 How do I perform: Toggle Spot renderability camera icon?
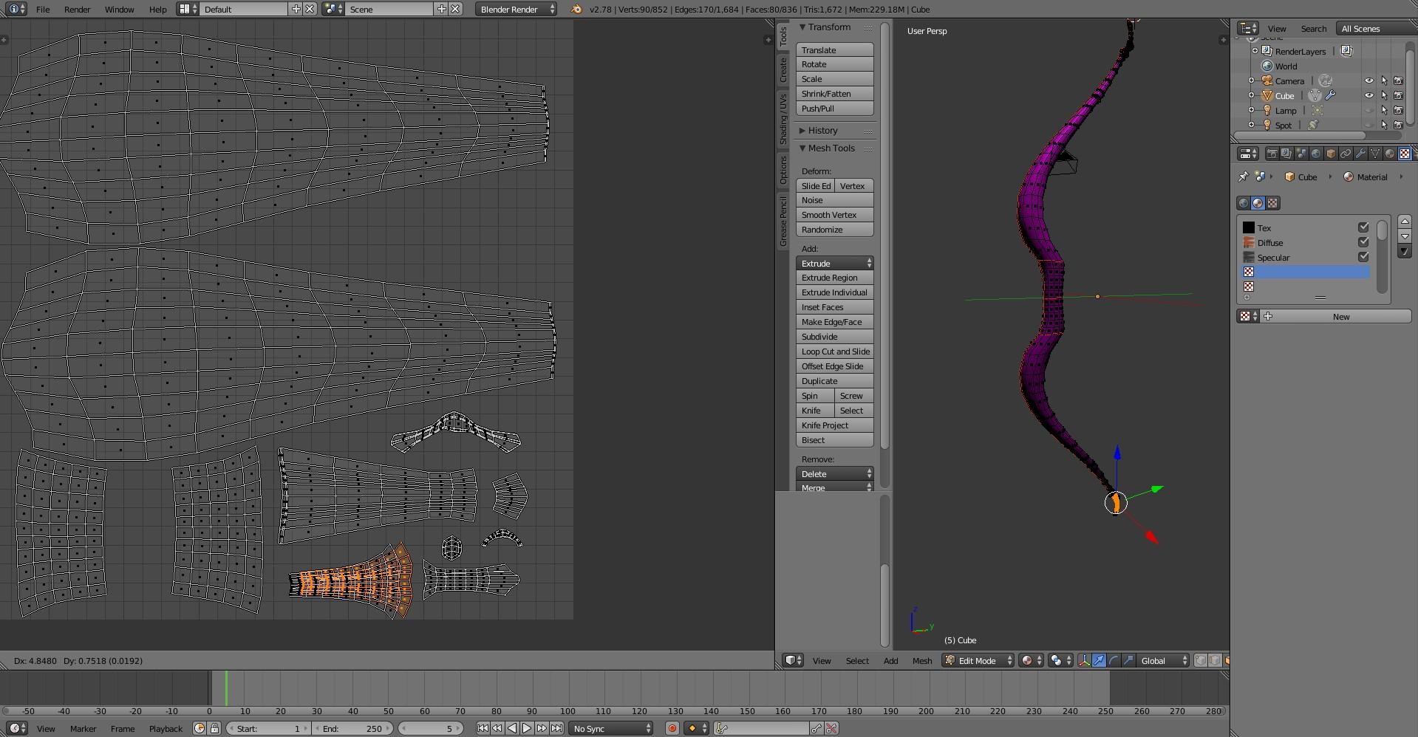[x=1399, y=125]
